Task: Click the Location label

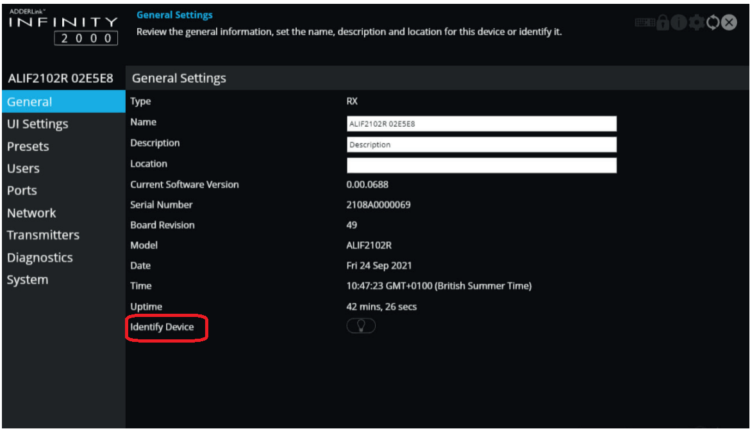Action: pyautogui.click(x=149, y=163)
